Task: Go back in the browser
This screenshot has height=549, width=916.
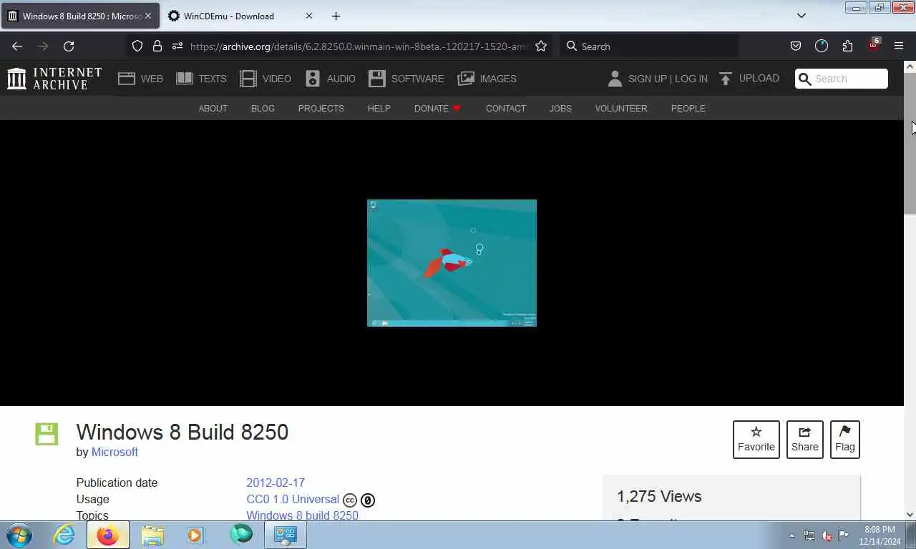Action: pos(17,46)
